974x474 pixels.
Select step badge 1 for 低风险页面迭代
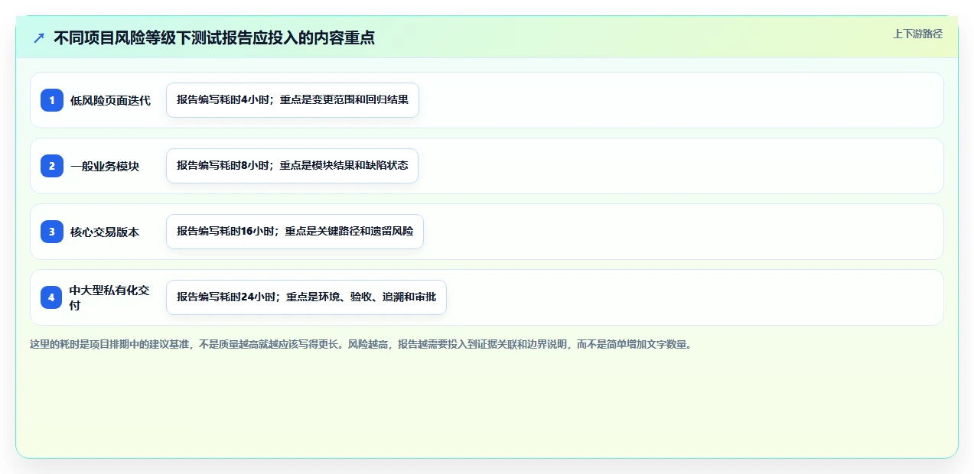pos(52,100)
